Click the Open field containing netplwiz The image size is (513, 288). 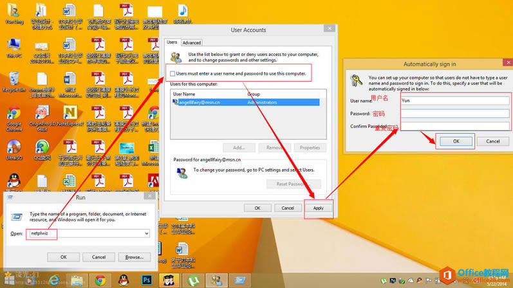coord(89,233)
